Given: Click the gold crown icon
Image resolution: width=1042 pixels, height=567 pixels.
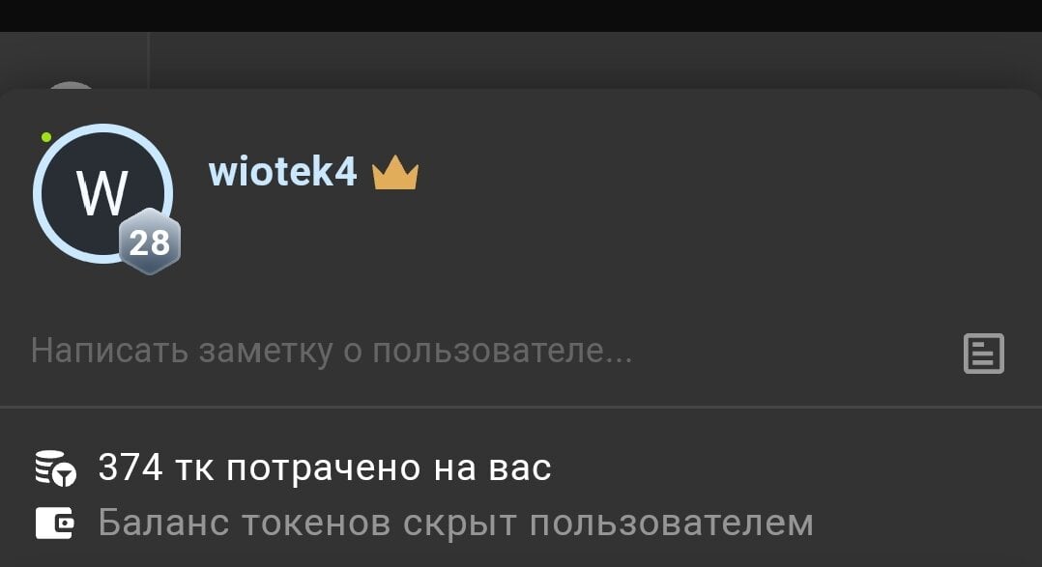Looking at the screenshot, I should (x=395, y=173).
